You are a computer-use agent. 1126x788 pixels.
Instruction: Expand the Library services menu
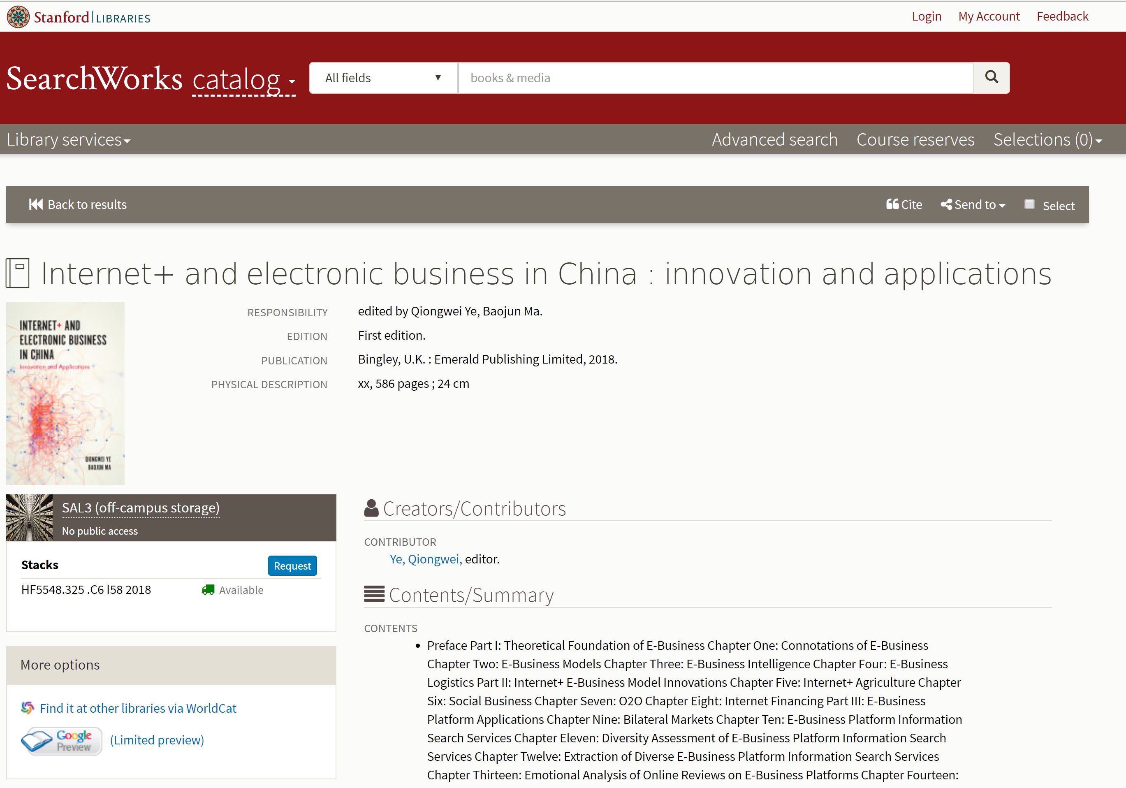[x=69, y=140]
